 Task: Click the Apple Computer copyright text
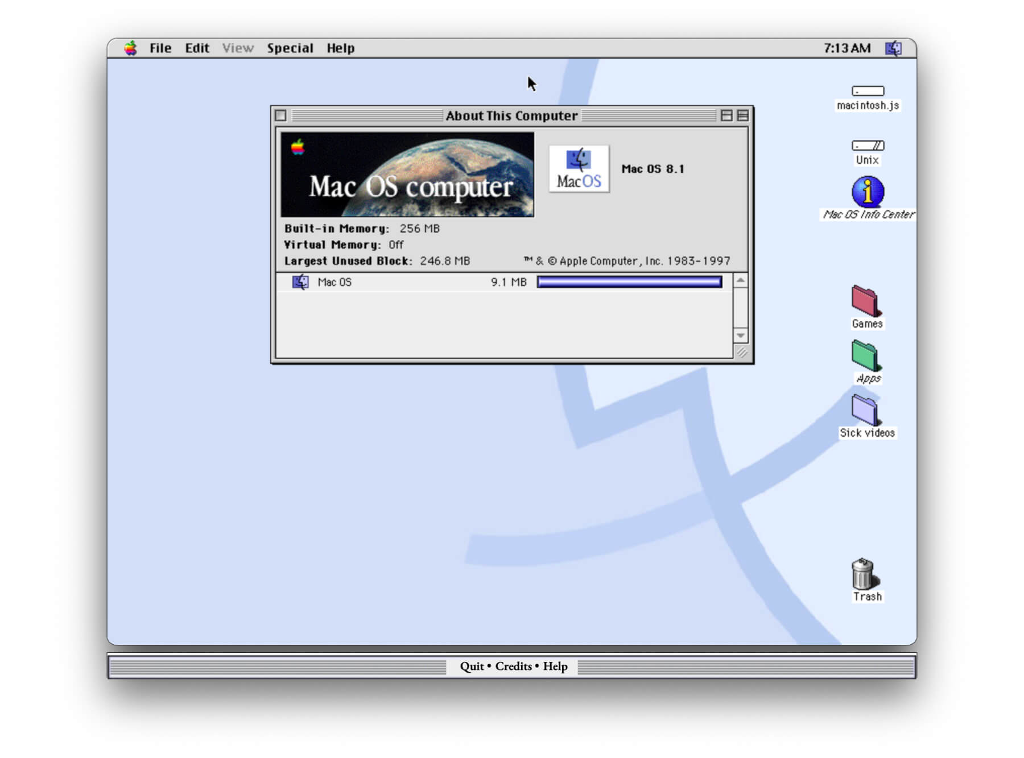click(x=626, y=261)
